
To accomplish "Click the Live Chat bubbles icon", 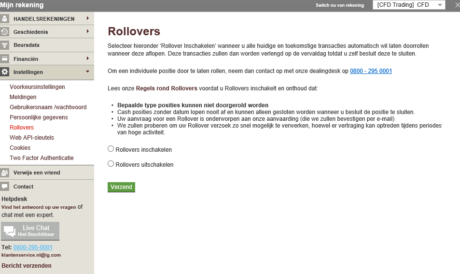I will pyautogui.click(x=10, y=231).
